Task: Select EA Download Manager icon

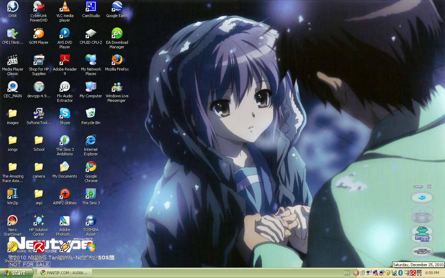Action: (x=117, y=38)
